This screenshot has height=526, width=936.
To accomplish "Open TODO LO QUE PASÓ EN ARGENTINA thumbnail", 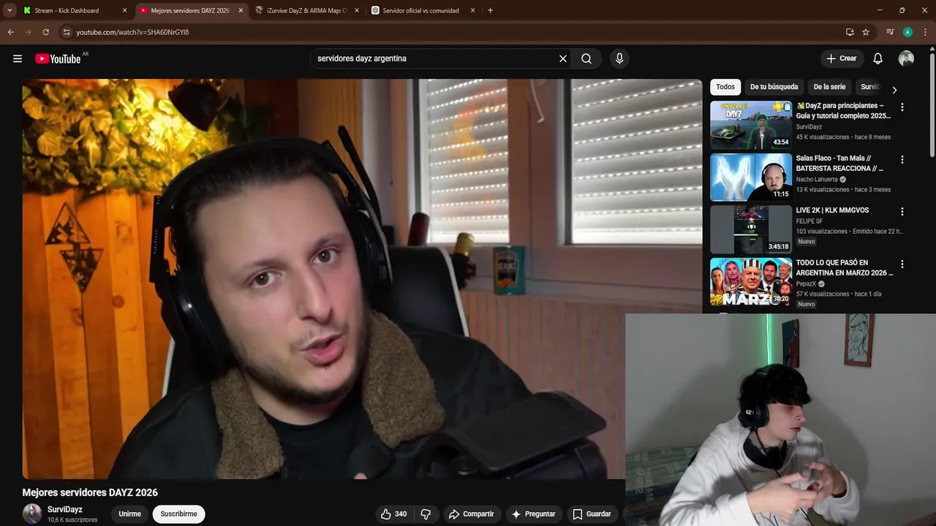I will [751, 282].
